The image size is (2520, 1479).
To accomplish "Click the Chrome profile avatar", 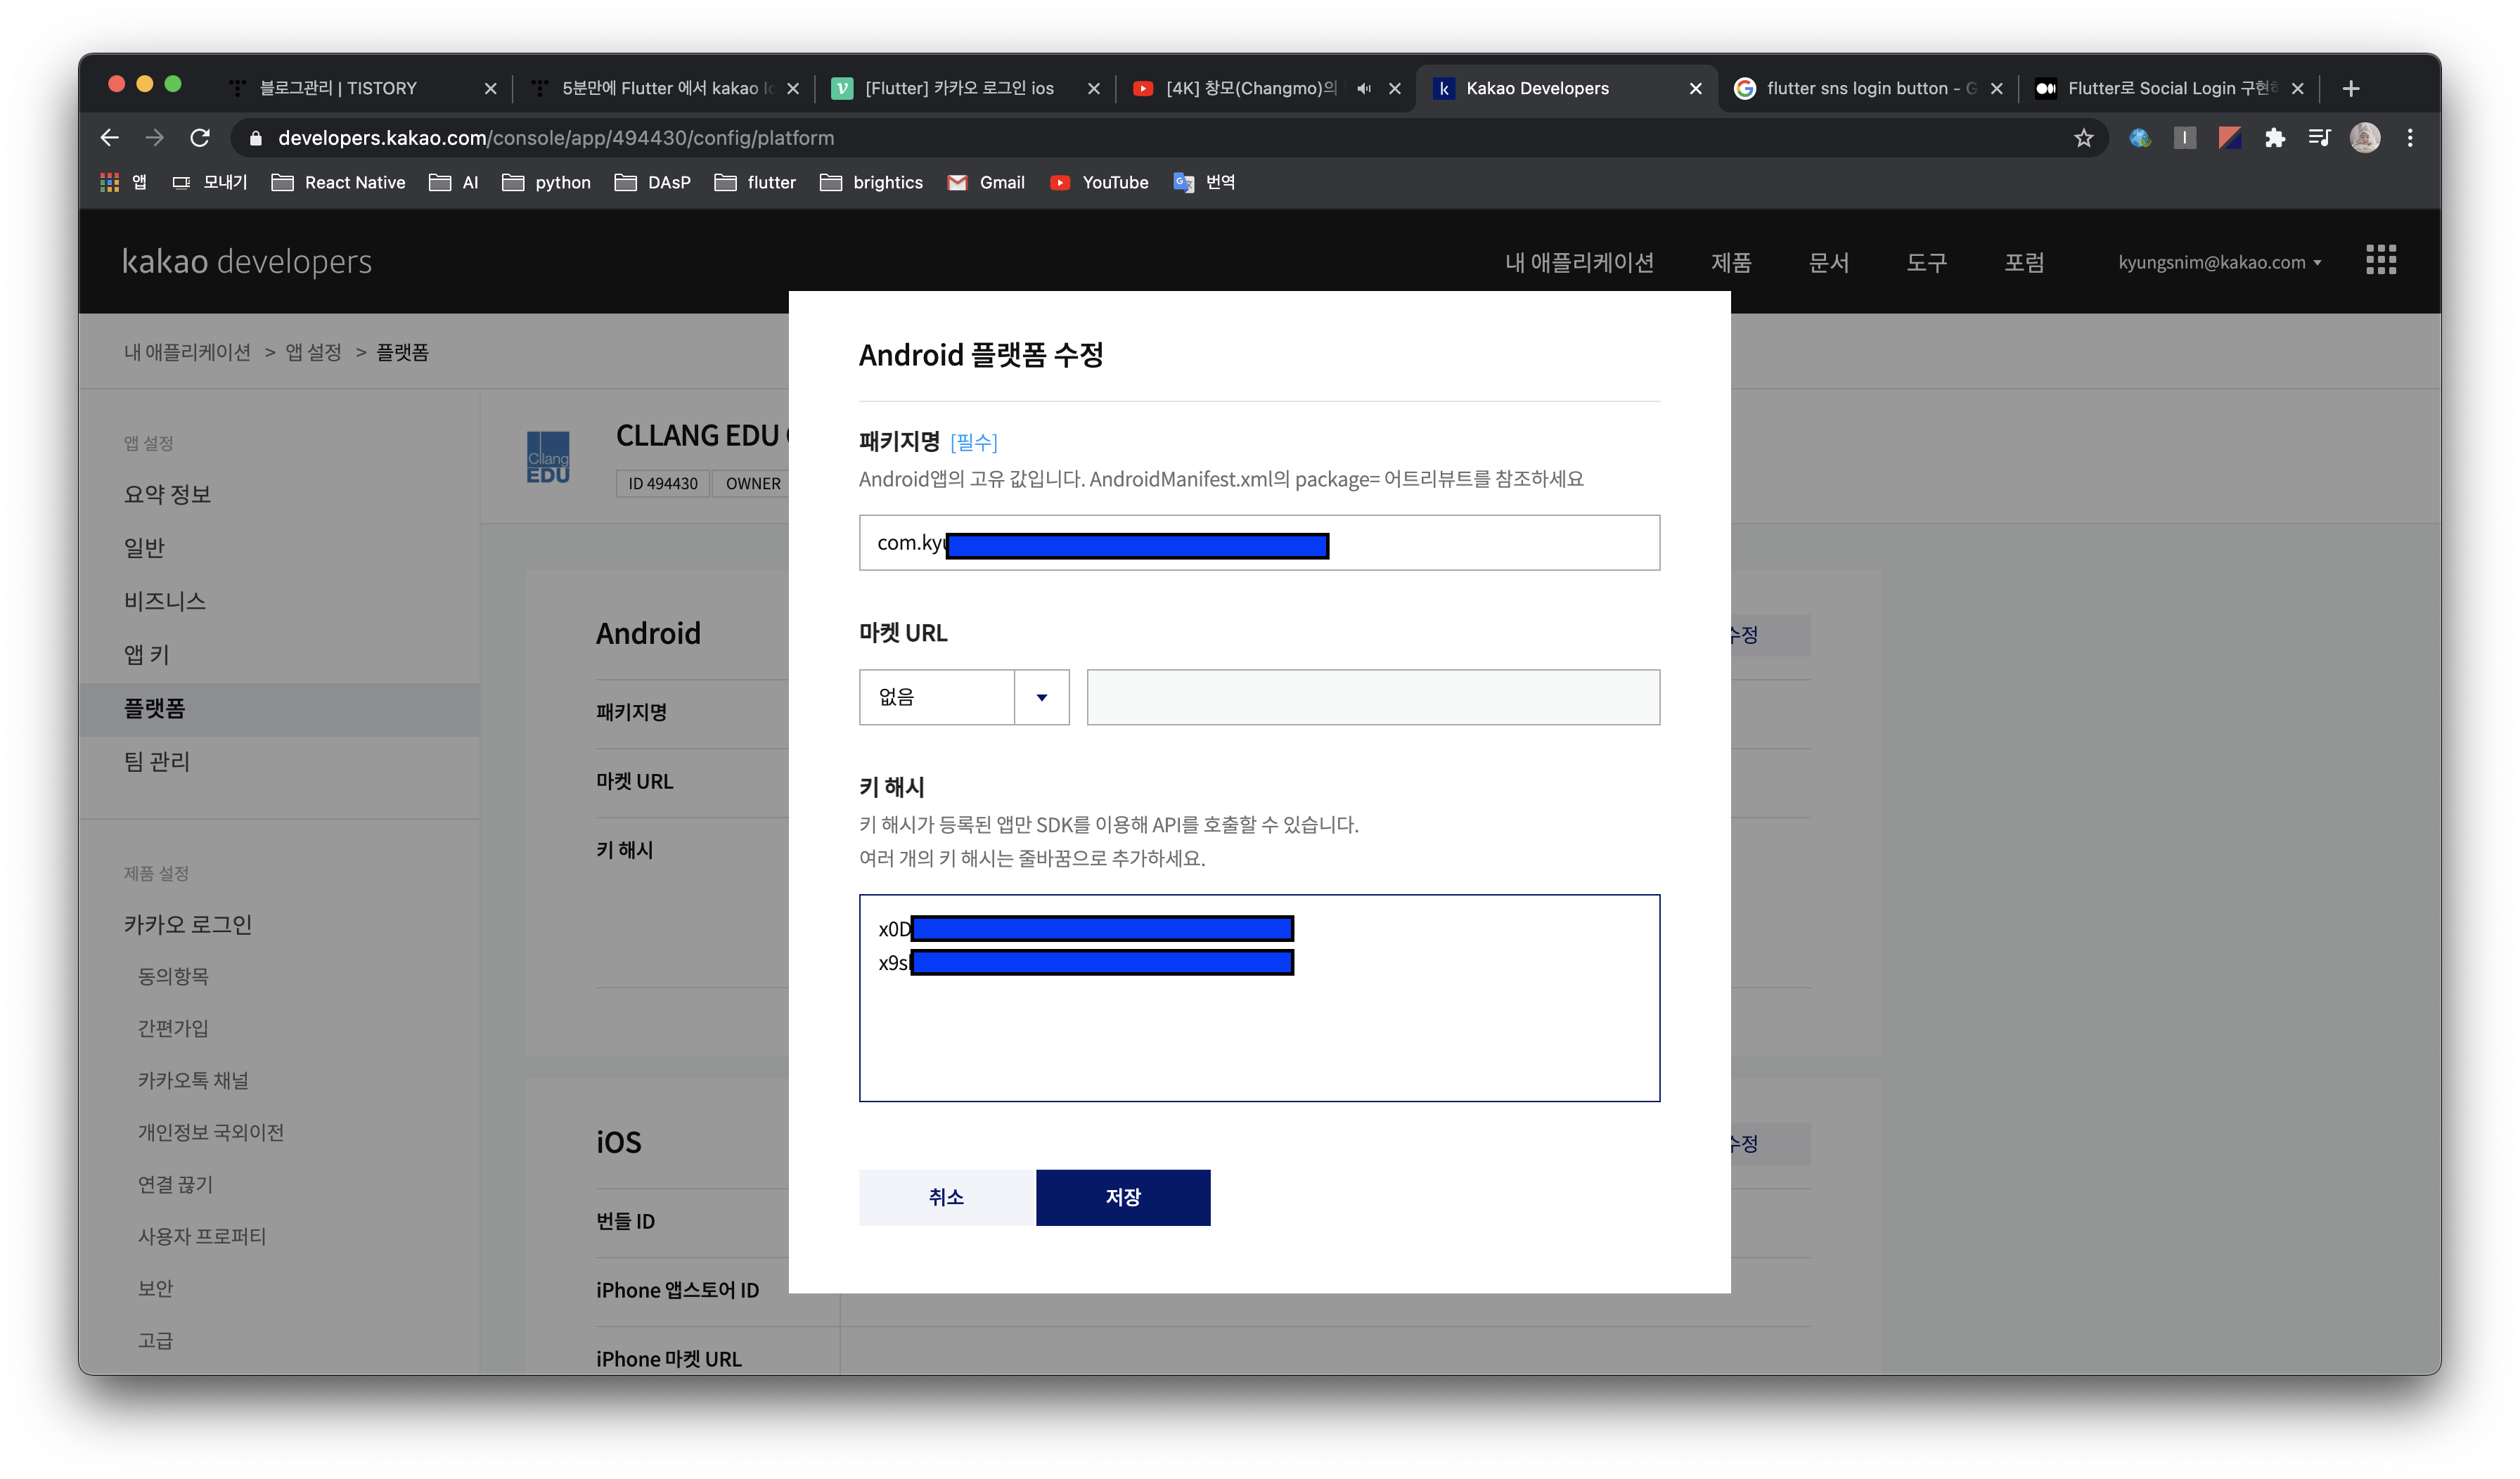I will click(x=2365, y=138).
